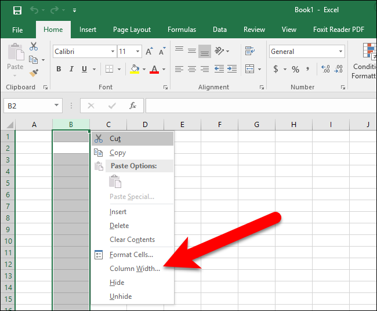This screenshot has width=377, height=311.
Task: Click the Merge & Center icon
Action: point(250,69)
